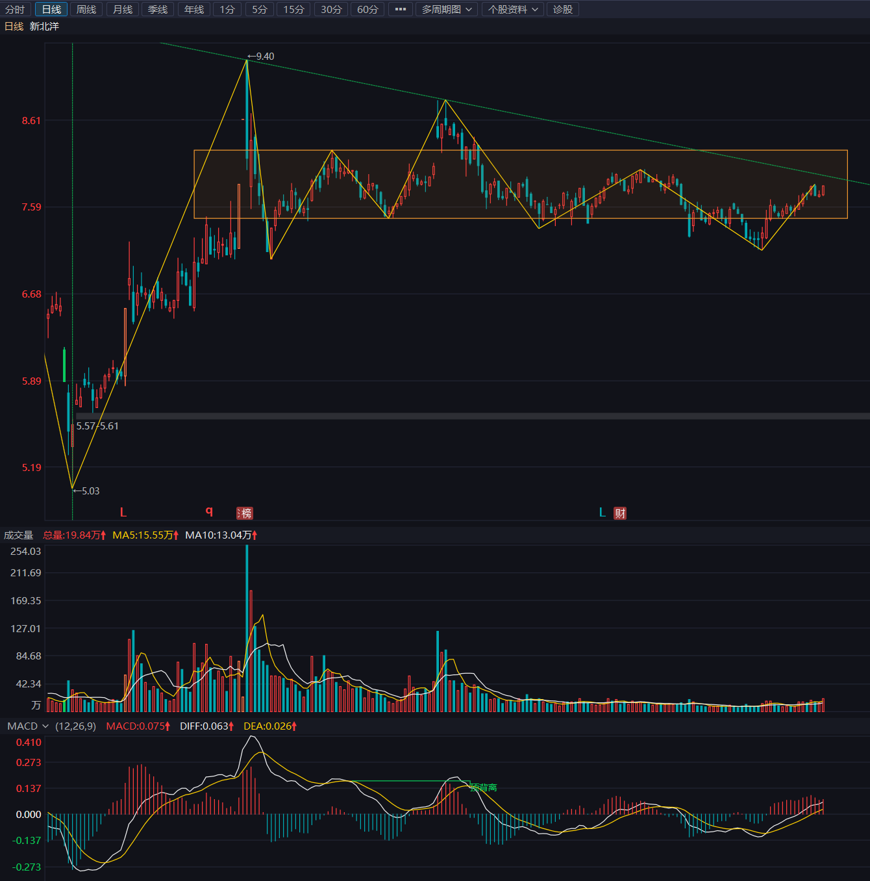The height and width of the screenshot is (881, 870).
Task: Click the gray gap band on chart
Action: coord(473,416)
